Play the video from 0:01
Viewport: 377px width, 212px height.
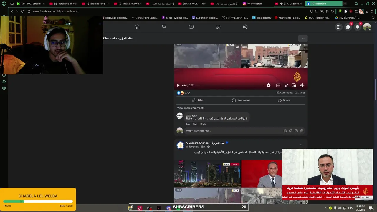tap(178, 85)
